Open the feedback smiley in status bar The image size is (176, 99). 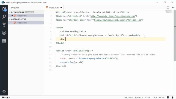click(x=168, y=97)
